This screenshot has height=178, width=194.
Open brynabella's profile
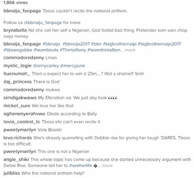[15, 30]
